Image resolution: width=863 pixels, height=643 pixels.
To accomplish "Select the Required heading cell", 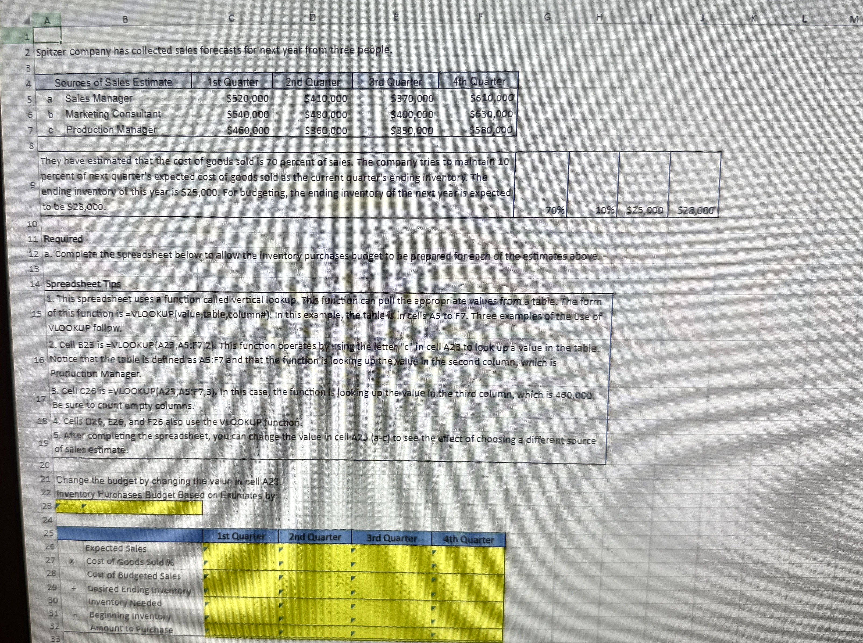I will (63, 239).
